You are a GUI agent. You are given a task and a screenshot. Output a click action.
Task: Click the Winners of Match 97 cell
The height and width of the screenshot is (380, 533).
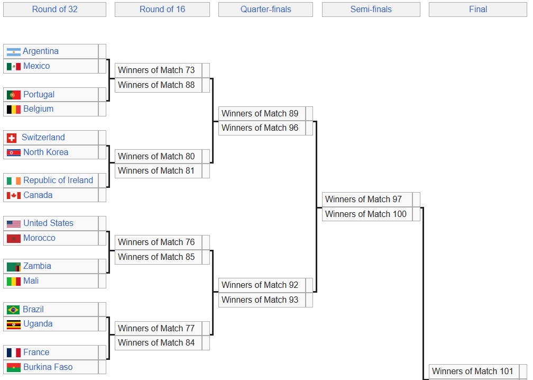[x=364, y=200]
